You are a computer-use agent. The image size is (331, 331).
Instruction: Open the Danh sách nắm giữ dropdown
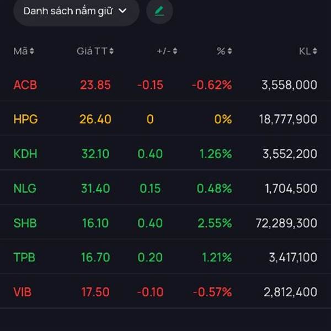click(x=76, y=11)
